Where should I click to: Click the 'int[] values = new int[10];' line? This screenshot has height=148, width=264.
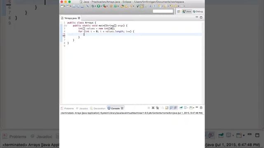click(x=97, y=28)
